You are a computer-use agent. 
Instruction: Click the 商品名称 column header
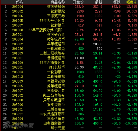(58, 2)
